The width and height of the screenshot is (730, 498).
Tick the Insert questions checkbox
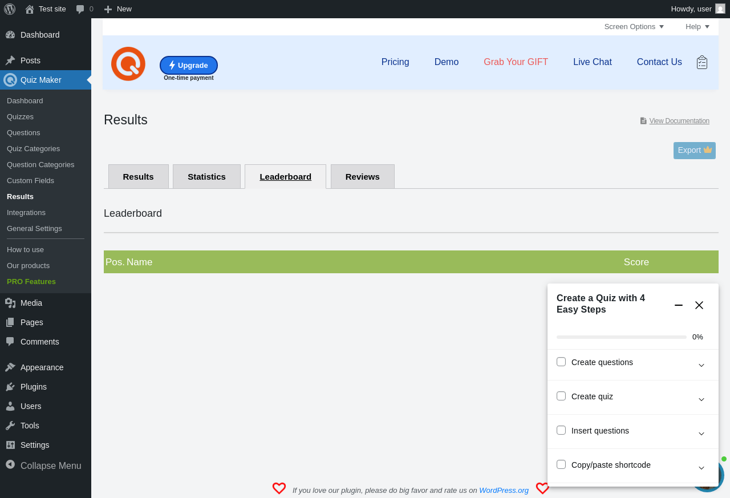561,430
